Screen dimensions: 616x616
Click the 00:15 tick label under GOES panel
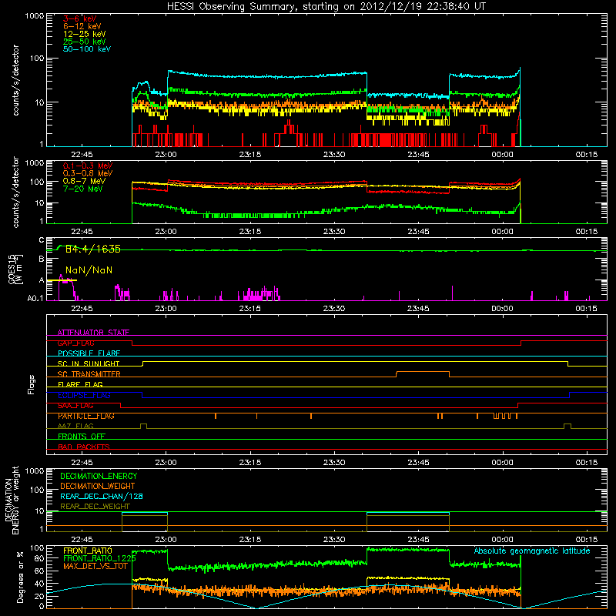coord(586,309)
